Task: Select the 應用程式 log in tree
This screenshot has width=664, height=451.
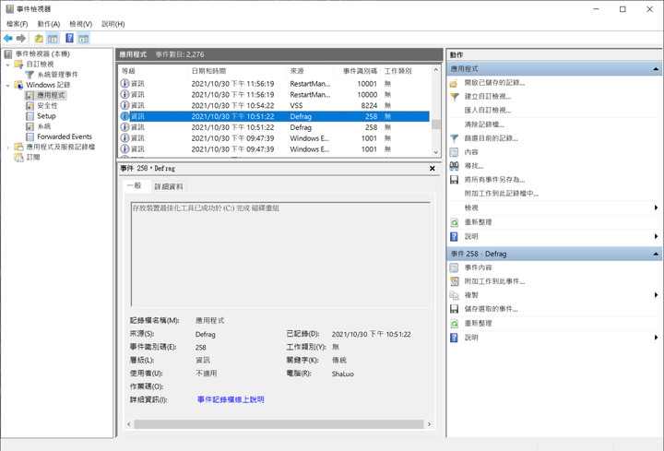Action: [51, 95]
